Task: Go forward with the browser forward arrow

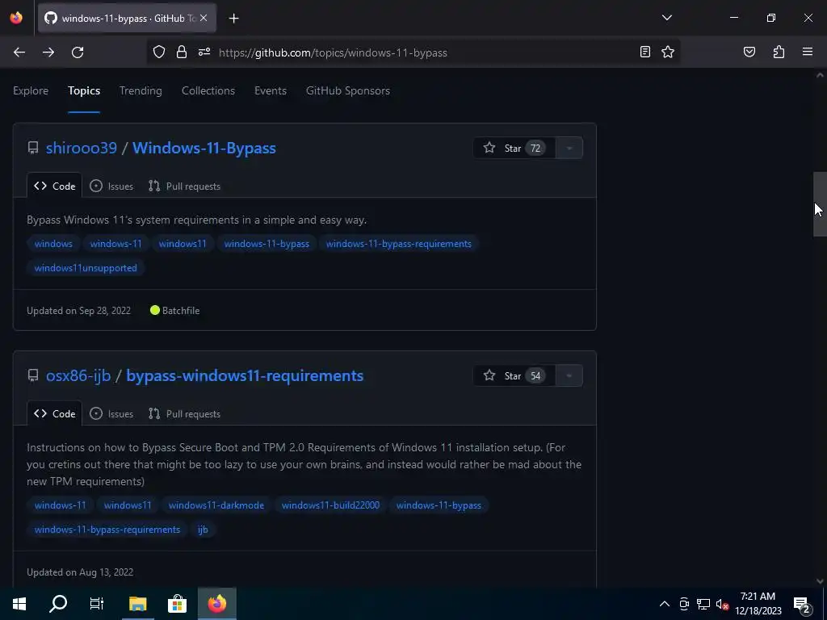Action: [x=48, y=52]
